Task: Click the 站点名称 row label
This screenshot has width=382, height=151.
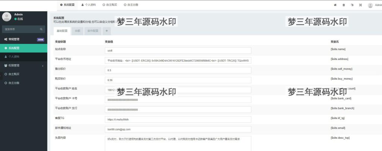Action: [61, 49]
